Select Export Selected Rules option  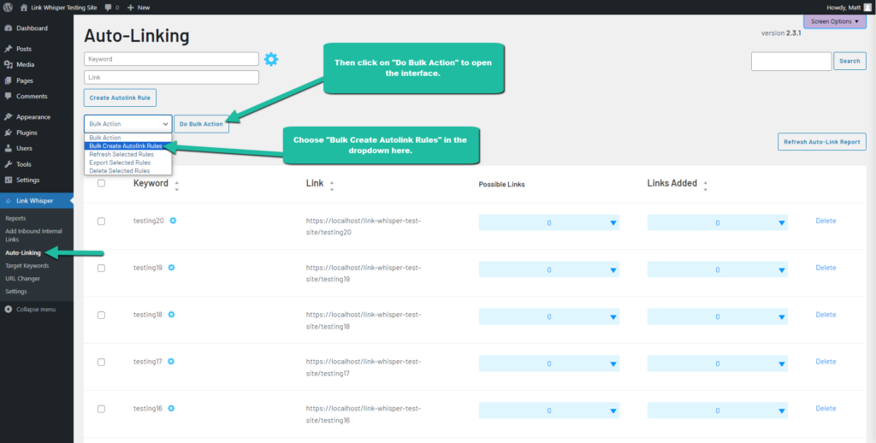[x=128, y=162]
